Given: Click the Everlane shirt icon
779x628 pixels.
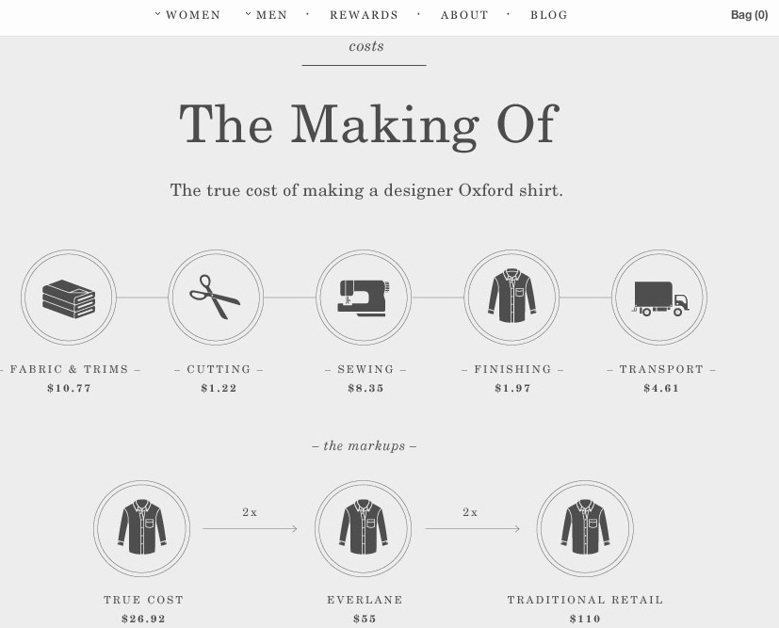Looking at the screenshot, I should click(364, 528).
